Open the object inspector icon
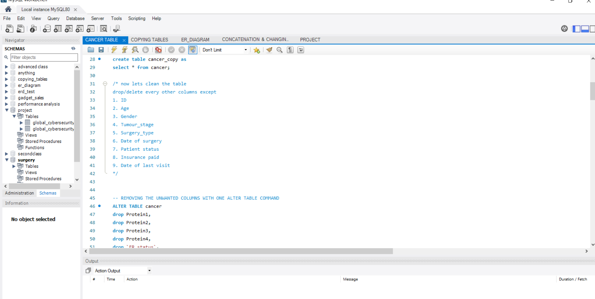 point(33,29)
